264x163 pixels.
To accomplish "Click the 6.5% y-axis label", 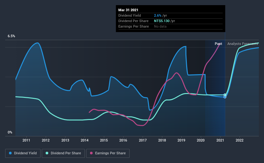I will click(x=11, y=36).
